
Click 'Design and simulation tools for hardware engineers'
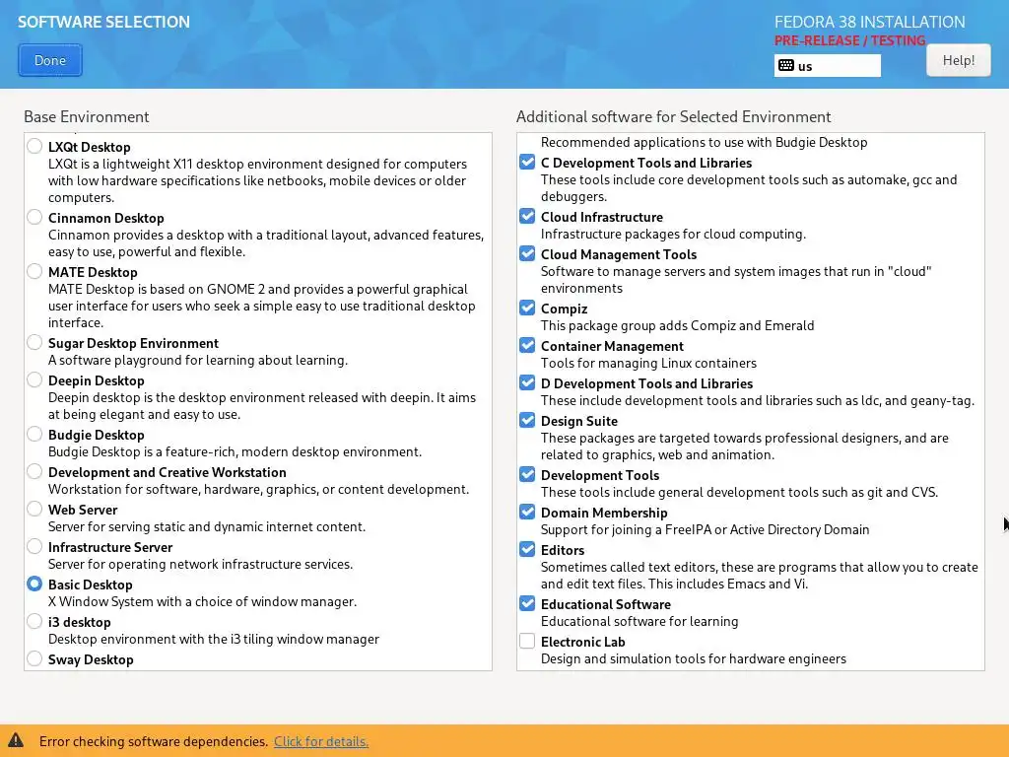click(x=694, y=658)
